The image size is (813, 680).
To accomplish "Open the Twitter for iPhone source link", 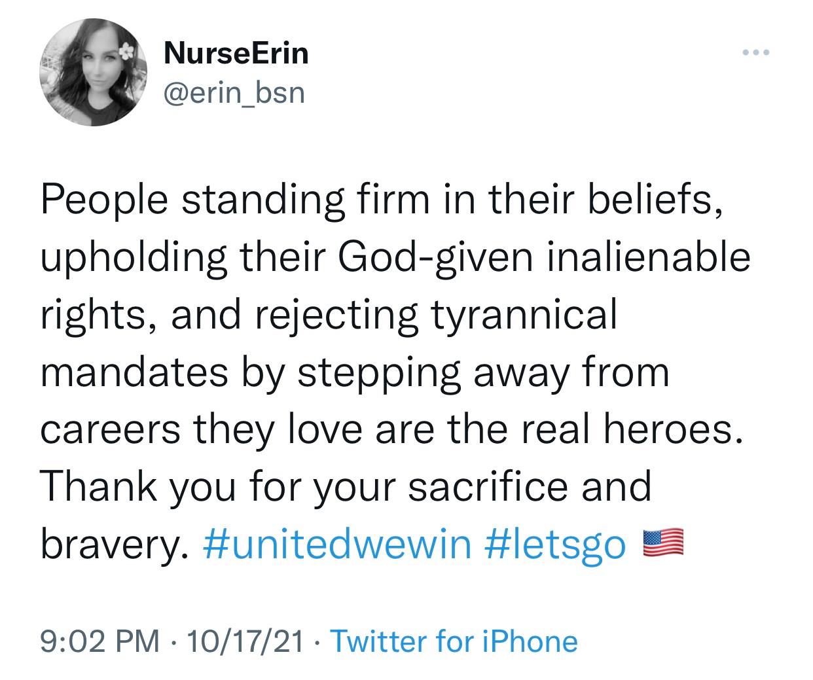I will [x=454, y=641].
